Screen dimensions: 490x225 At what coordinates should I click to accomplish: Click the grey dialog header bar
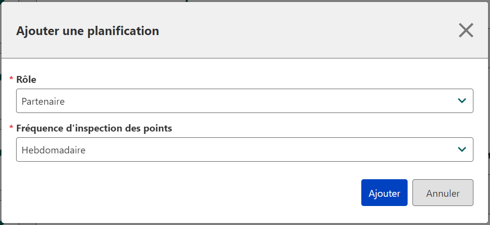pyautogui.click(x=245, y=30)
